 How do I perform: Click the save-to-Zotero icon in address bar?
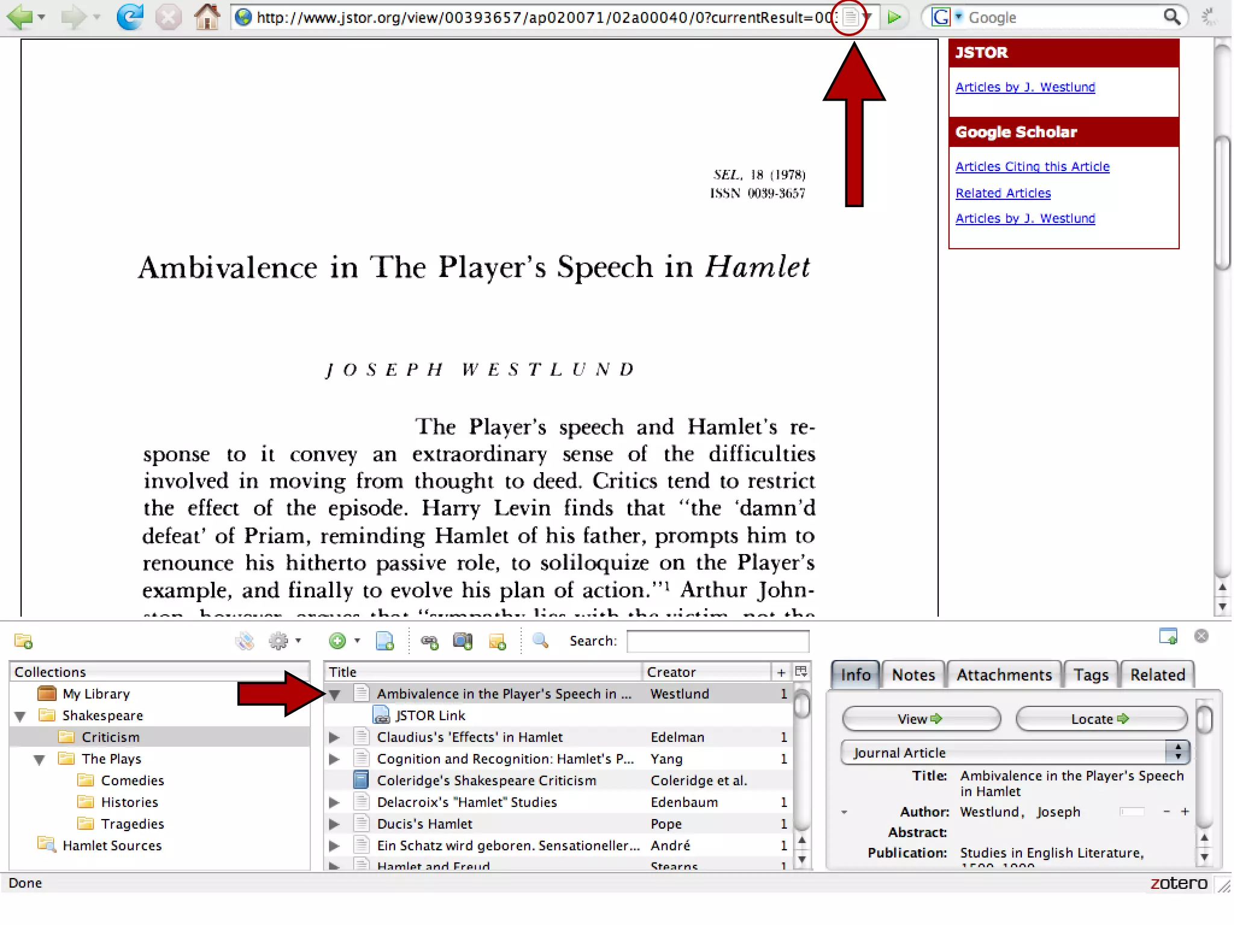[850, 17]
